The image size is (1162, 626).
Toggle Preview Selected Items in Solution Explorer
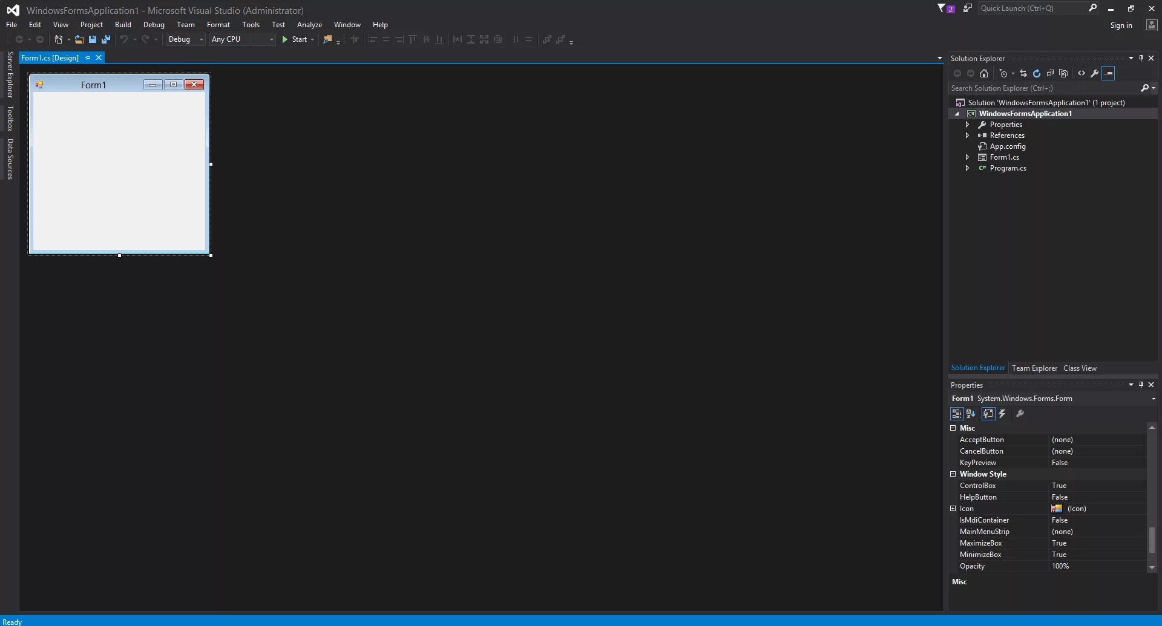[1108, 73]
